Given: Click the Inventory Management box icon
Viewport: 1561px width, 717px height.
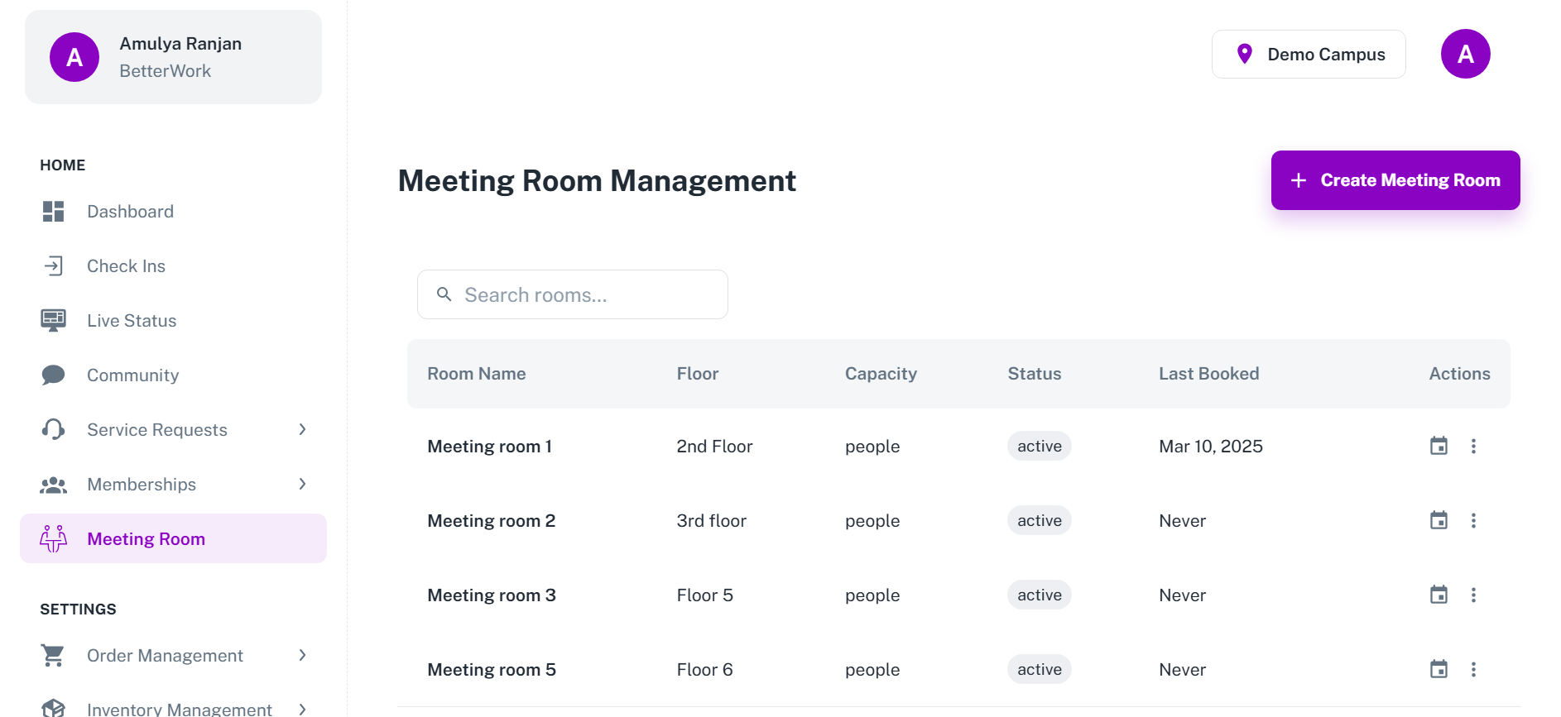Looking at the screenshot, I should (x=54, y=709).
